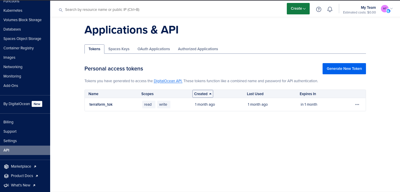Click the read scope badge
400x192 pixels.
[149, 105]
